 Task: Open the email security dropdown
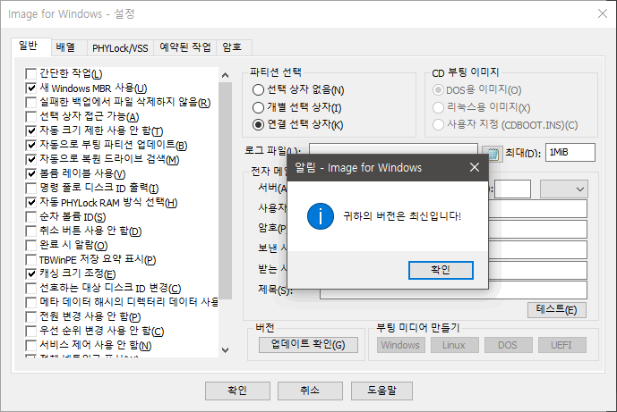pyautogui.click(x=564, y=189)
